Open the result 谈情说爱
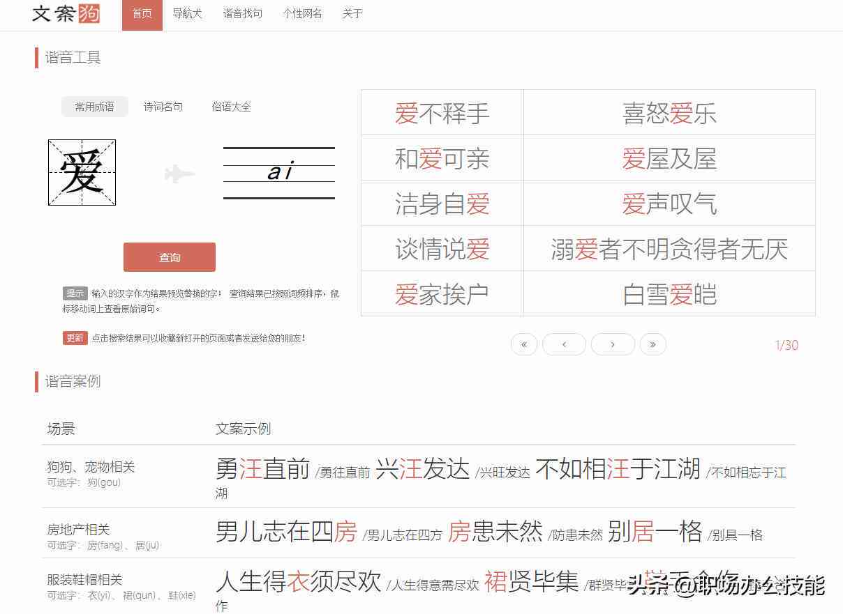Viewport: 843px width, 614px height. (x=442, y=249)
